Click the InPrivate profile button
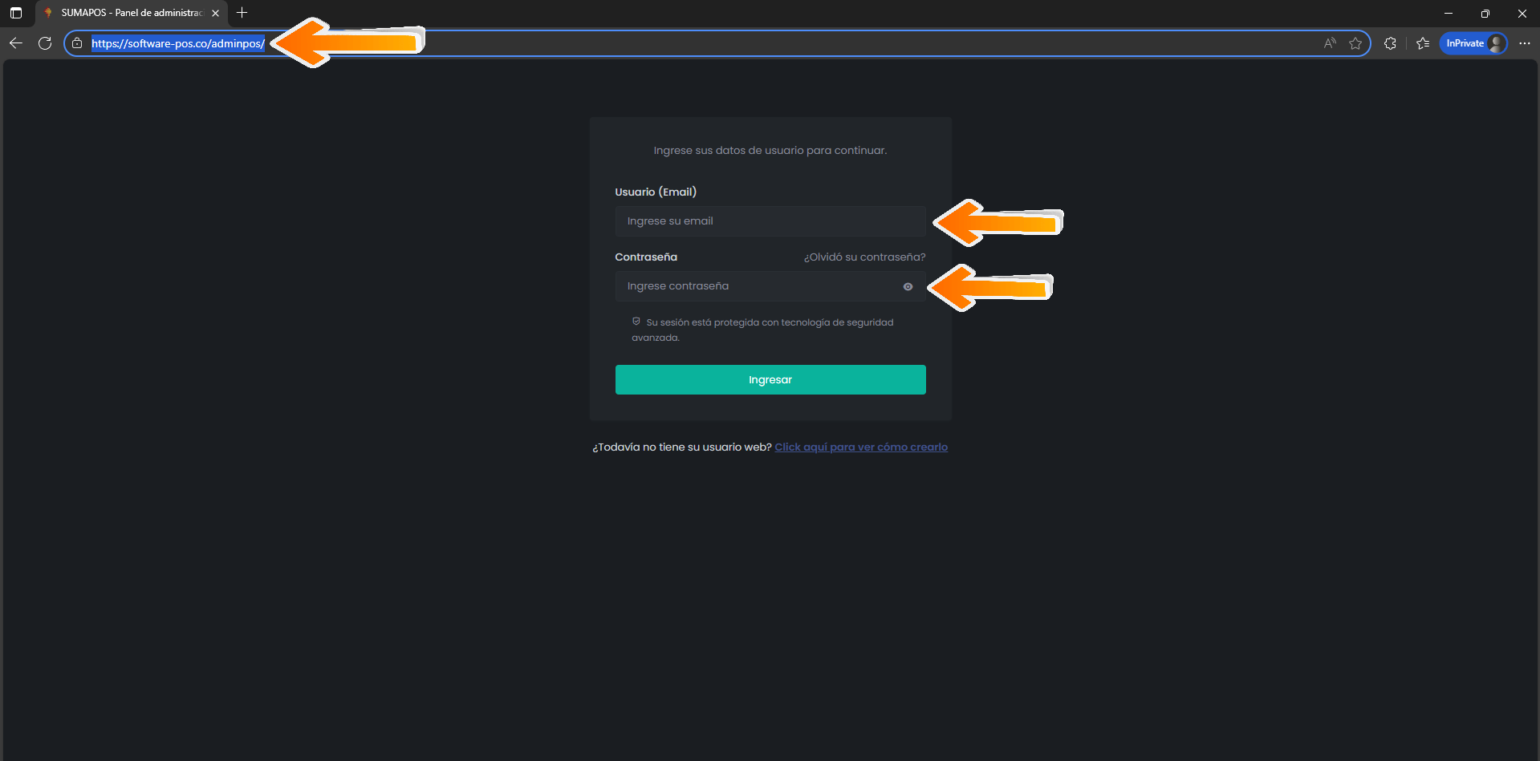The image size is (1540, 761). pos(1473,43)
